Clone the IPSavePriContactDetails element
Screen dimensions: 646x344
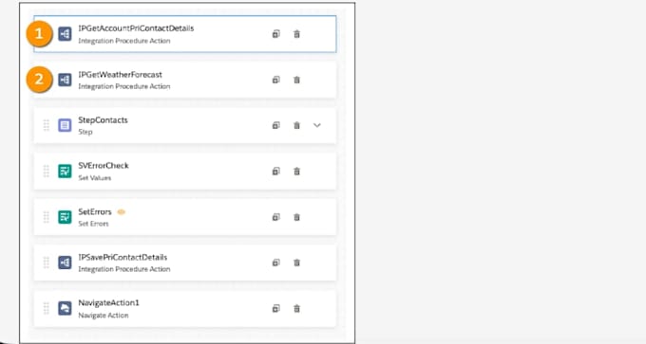tap(276, 263)
